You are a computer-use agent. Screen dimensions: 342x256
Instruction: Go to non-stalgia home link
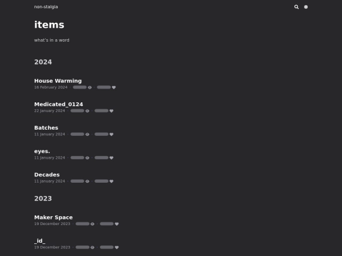point(46,7)
